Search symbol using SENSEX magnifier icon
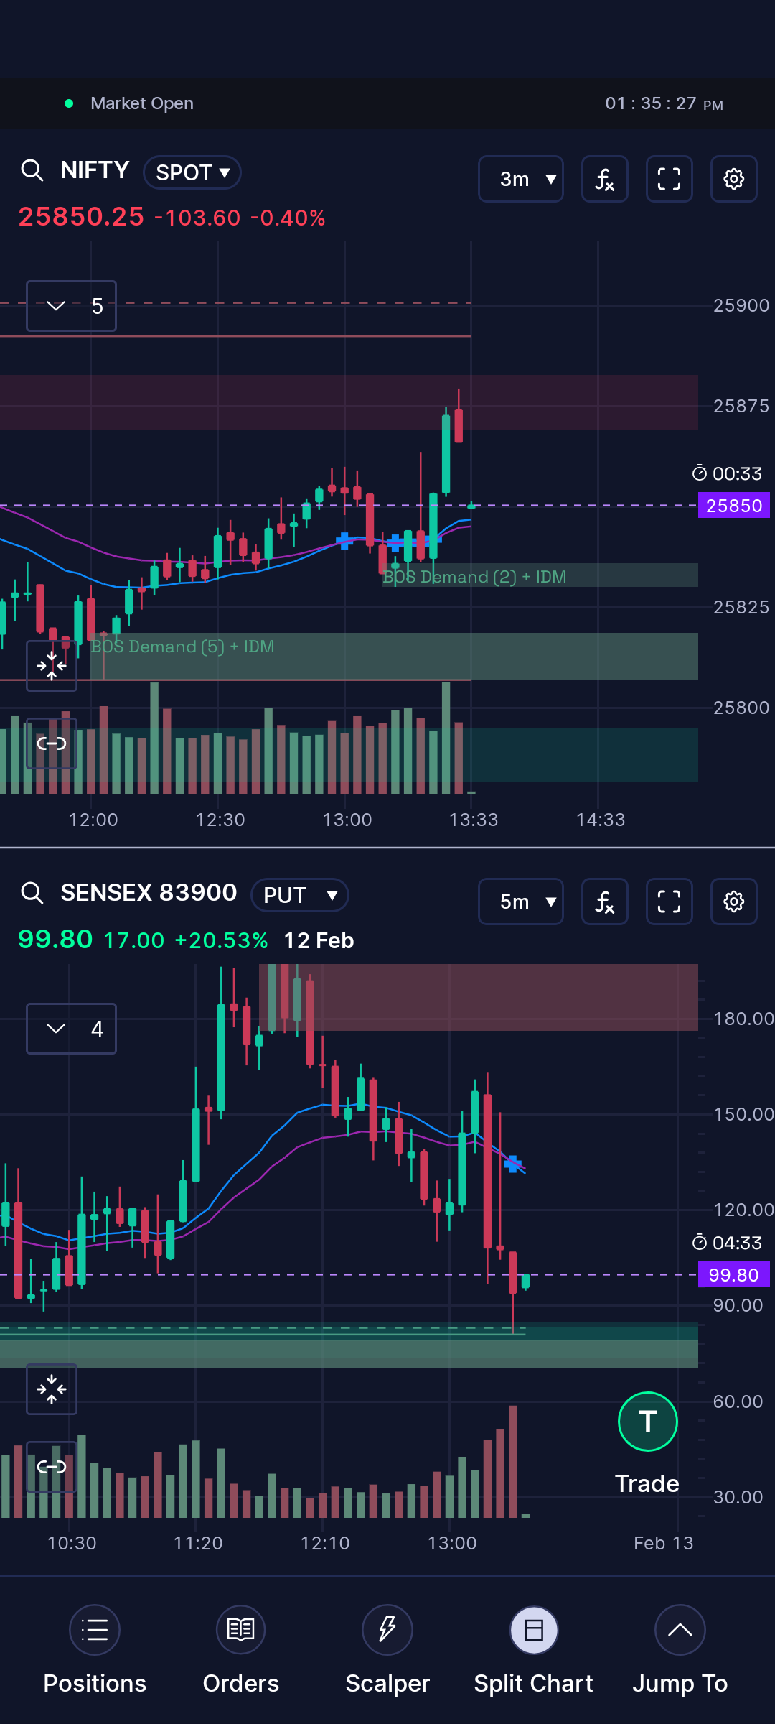The width and height of the screenshot is (775, 1724). [32, 893]
